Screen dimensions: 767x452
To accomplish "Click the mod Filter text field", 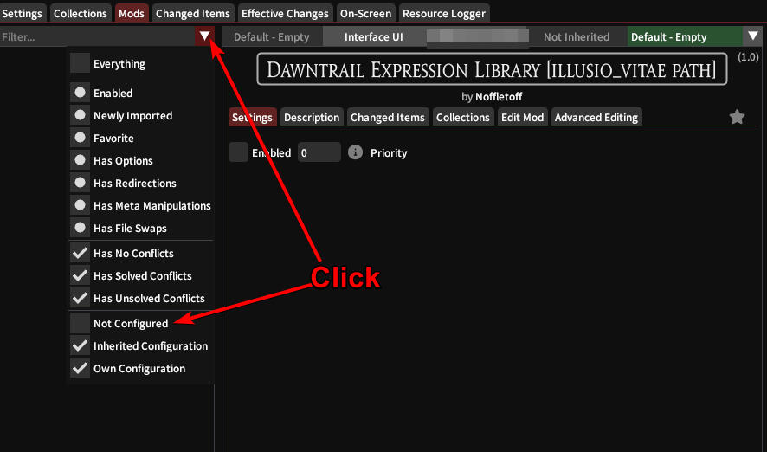I will click(97, 36).
